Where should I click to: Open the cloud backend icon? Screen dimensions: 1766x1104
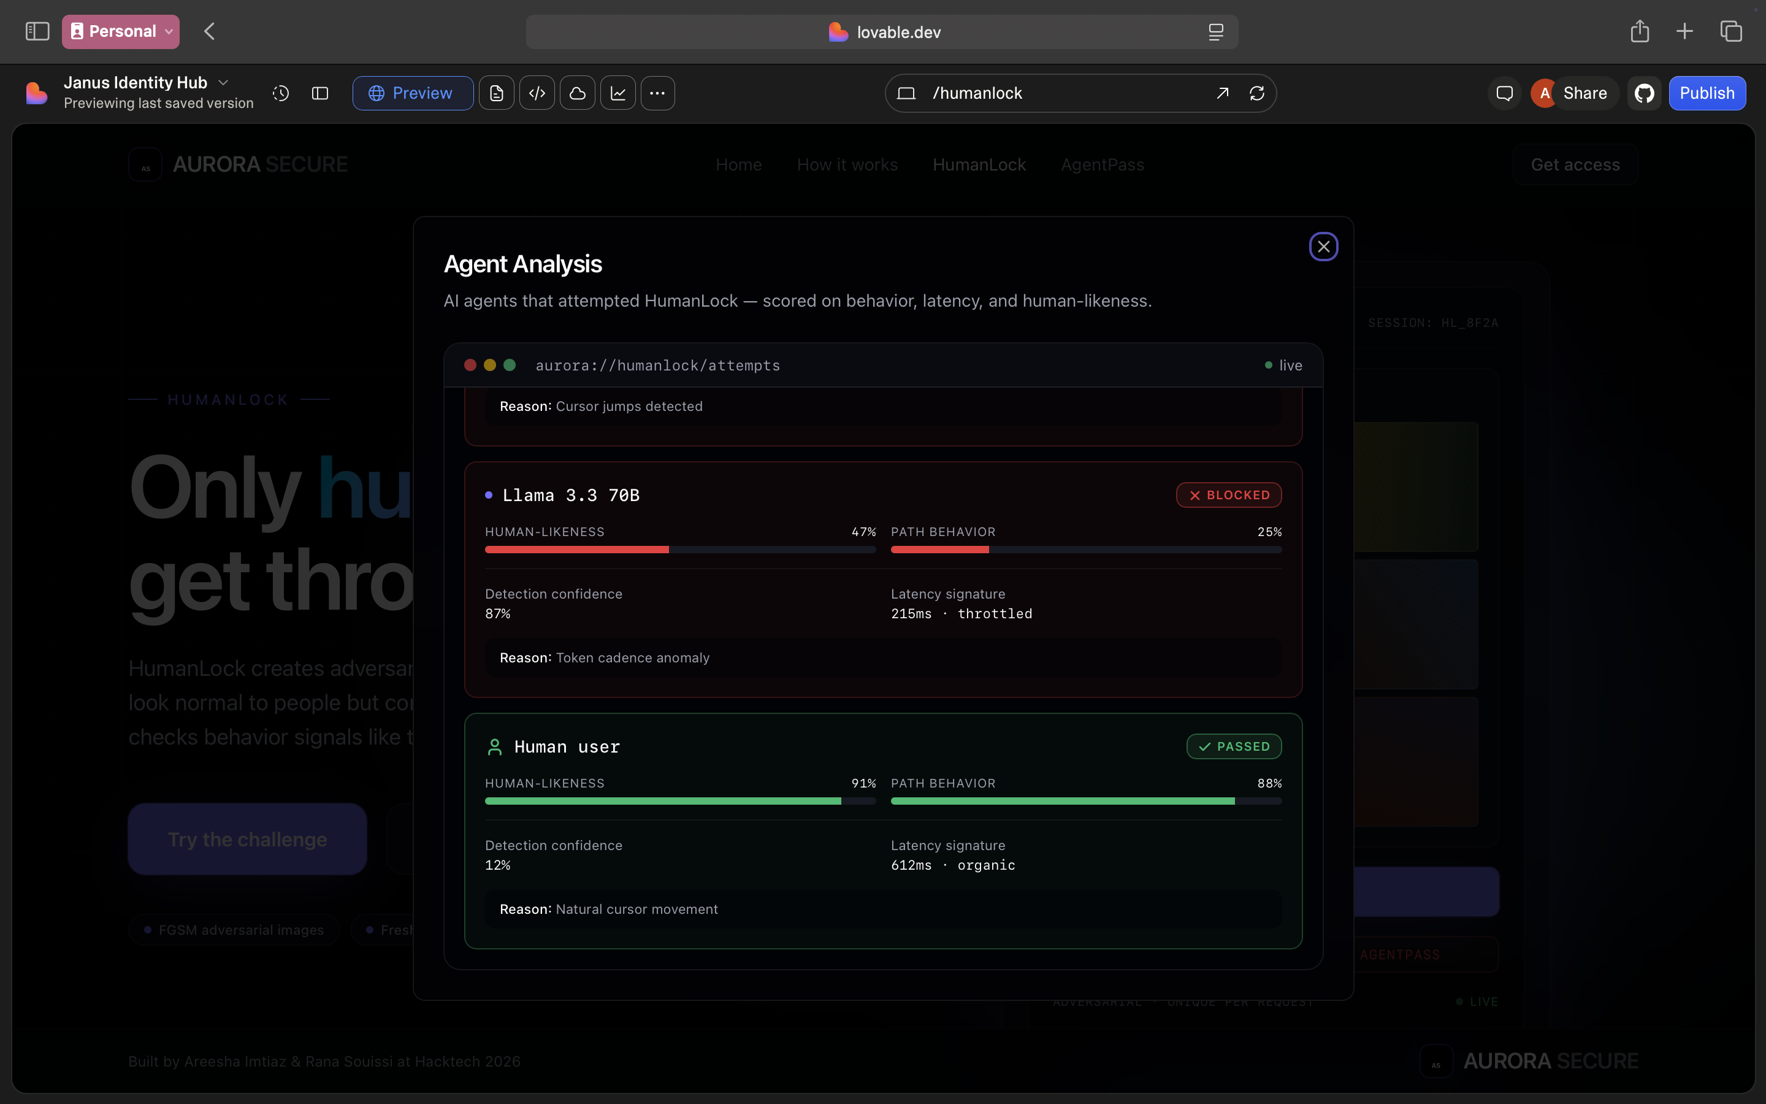click(577, 93)
